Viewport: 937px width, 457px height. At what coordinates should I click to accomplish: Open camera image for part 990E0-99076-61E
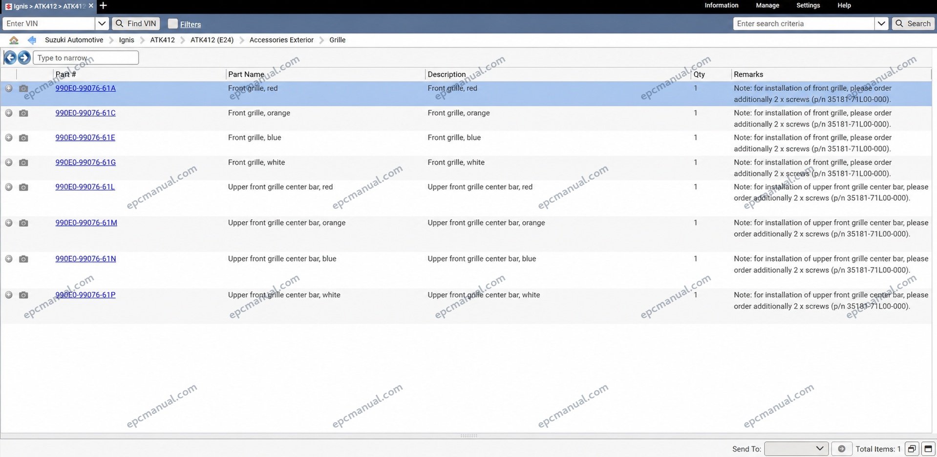[x=23, y=138]
